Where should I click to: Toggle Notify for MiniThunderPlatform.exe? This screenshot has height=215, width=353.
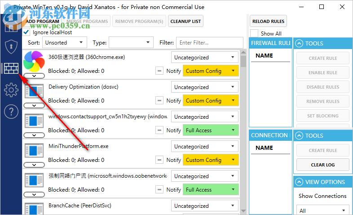[159, 160]
